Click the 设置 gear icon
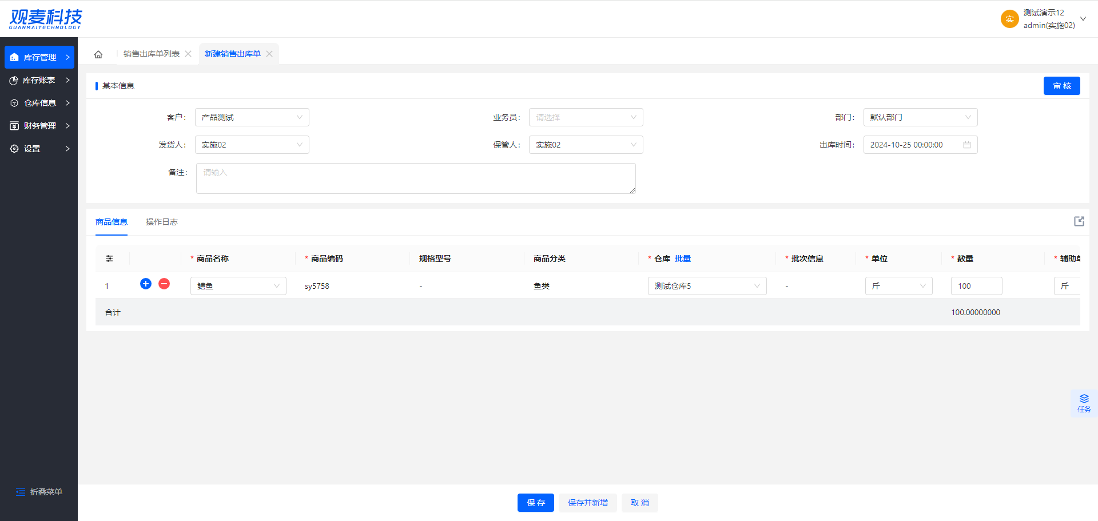The image size is (1098, 521). tap(14, 149)
